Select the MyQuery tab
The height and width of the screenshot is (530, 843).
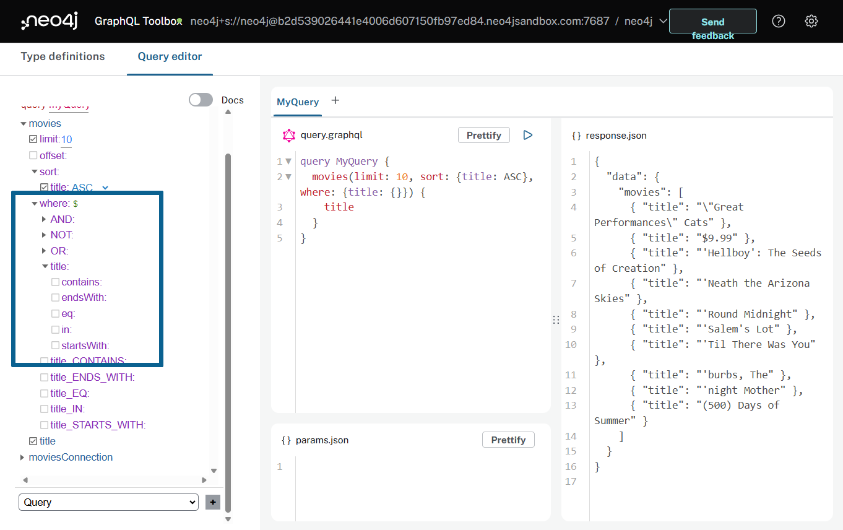coord(298,102)
